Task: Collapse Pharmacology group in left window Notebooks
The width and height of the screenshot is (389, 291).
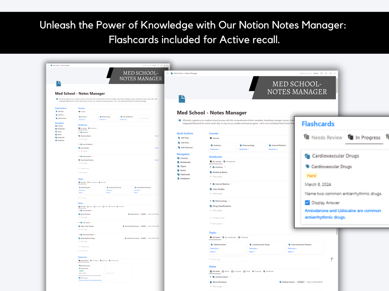Action: [79, 156]
